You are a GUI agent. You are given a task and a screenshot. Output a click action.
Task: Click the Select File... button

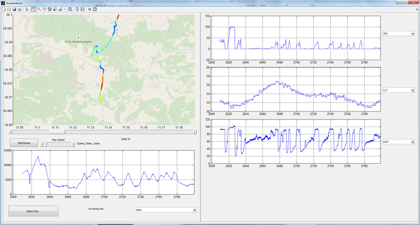[33, 211]
